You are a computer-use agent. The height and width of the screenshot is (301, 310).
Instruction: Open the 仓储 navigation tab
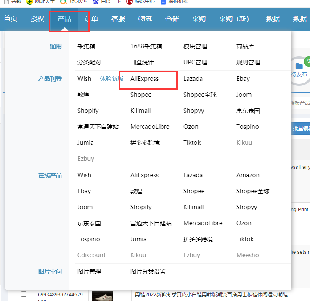(172, 19)
